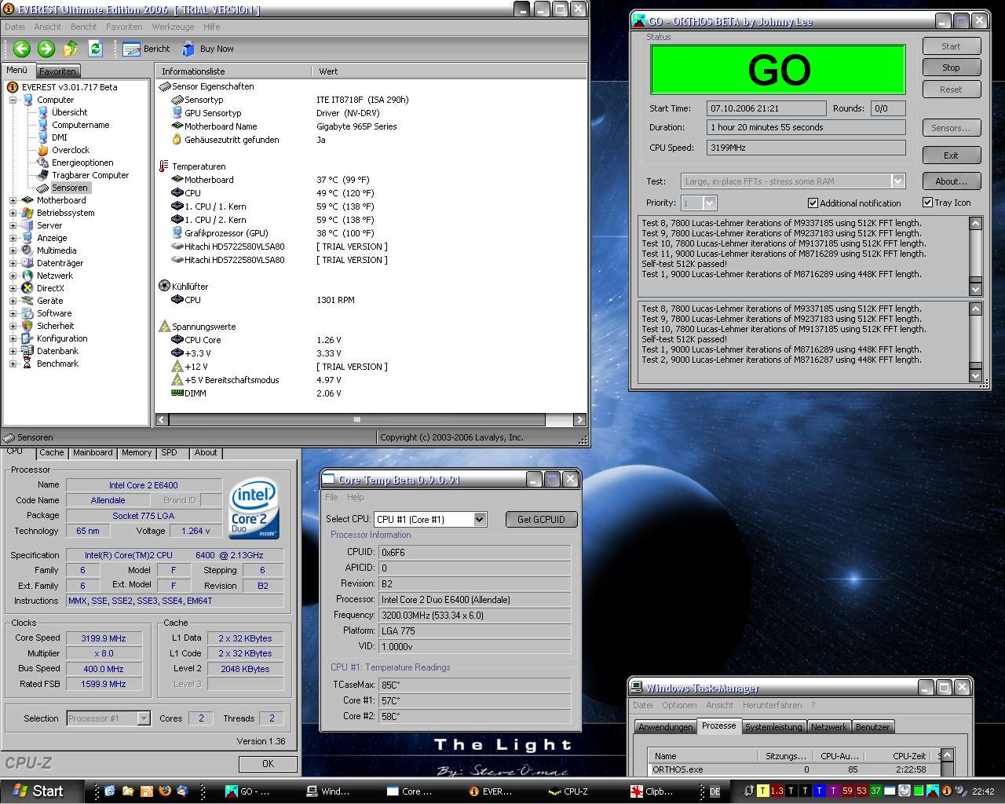The width and height of the screenshot is (1005, 804).
Task: Click the Intel Core 2 Duo logo
Action: point(254,508)
